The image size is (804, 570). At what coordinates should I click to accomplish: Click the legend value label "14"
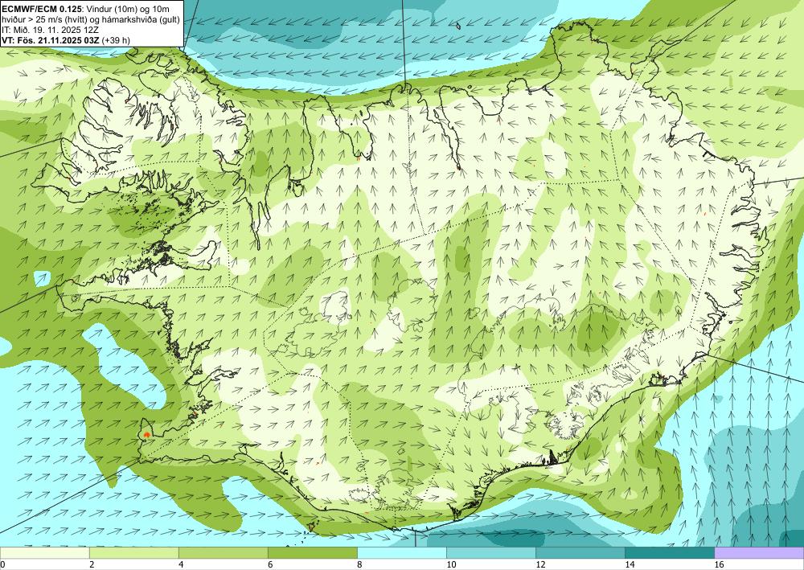pos(630,564)
